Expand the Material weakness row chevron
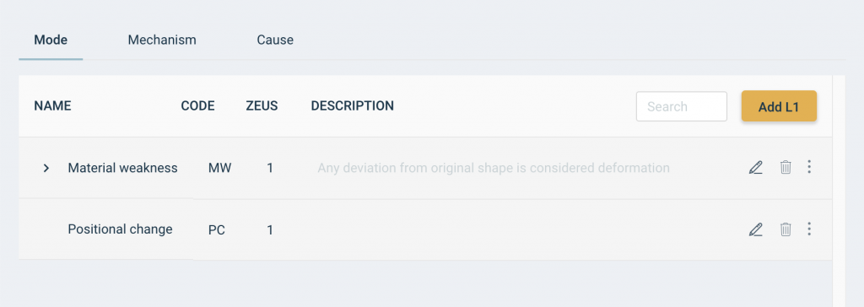This screenshot has width=864, height=307. pos(46,168)
